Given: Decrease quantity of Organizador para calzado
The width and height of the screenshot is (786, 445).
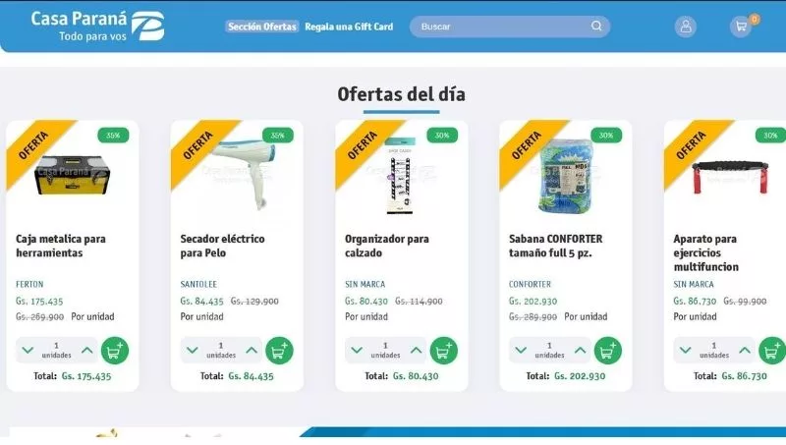Looking at the screenshot, I should click(357, 351).
